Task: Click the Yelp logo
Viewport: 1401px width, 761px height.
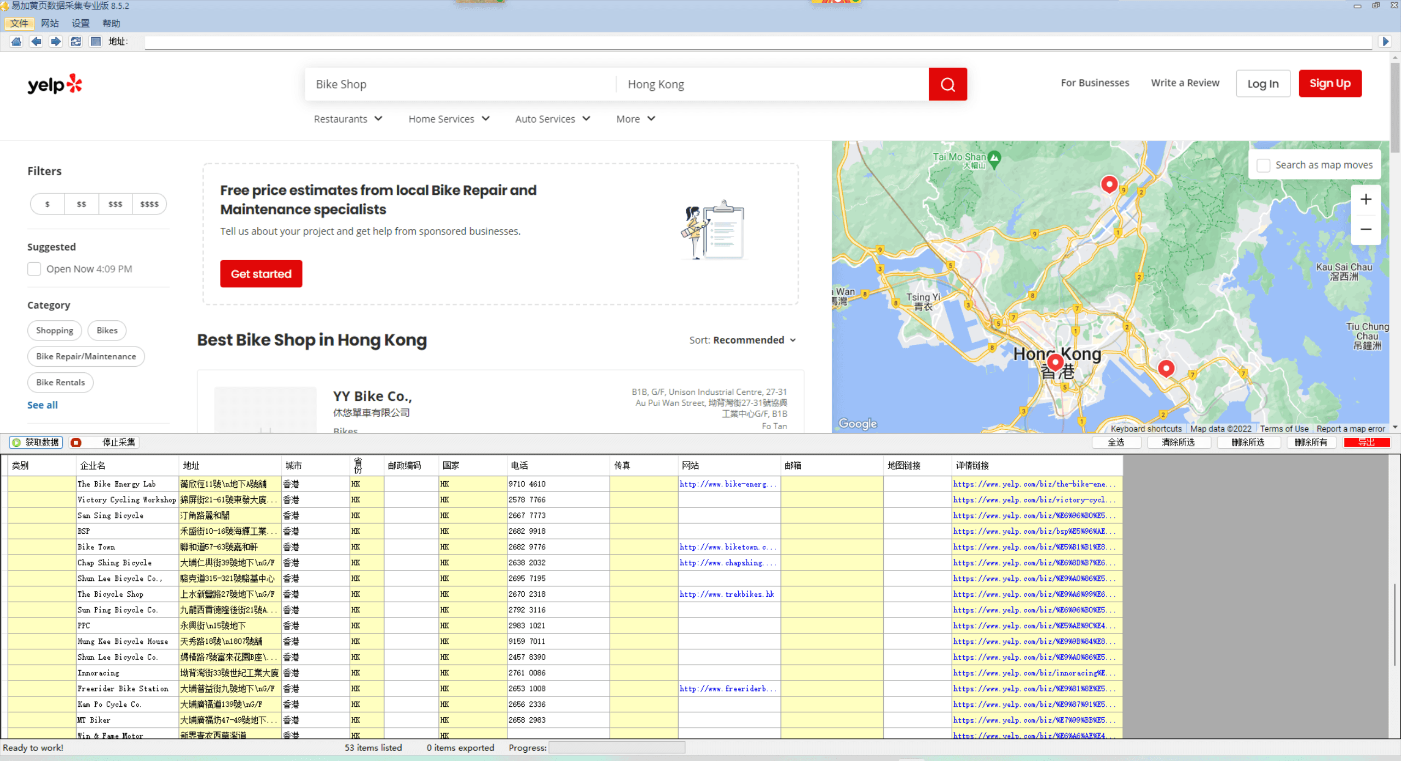Action: [x=55, y=84]
